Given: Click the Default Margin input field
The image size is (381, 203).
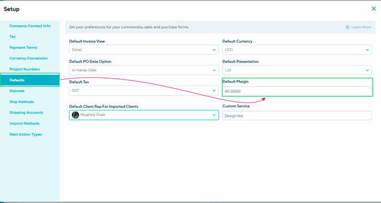Looking at the screenshot, I should [x=297, y=91].
